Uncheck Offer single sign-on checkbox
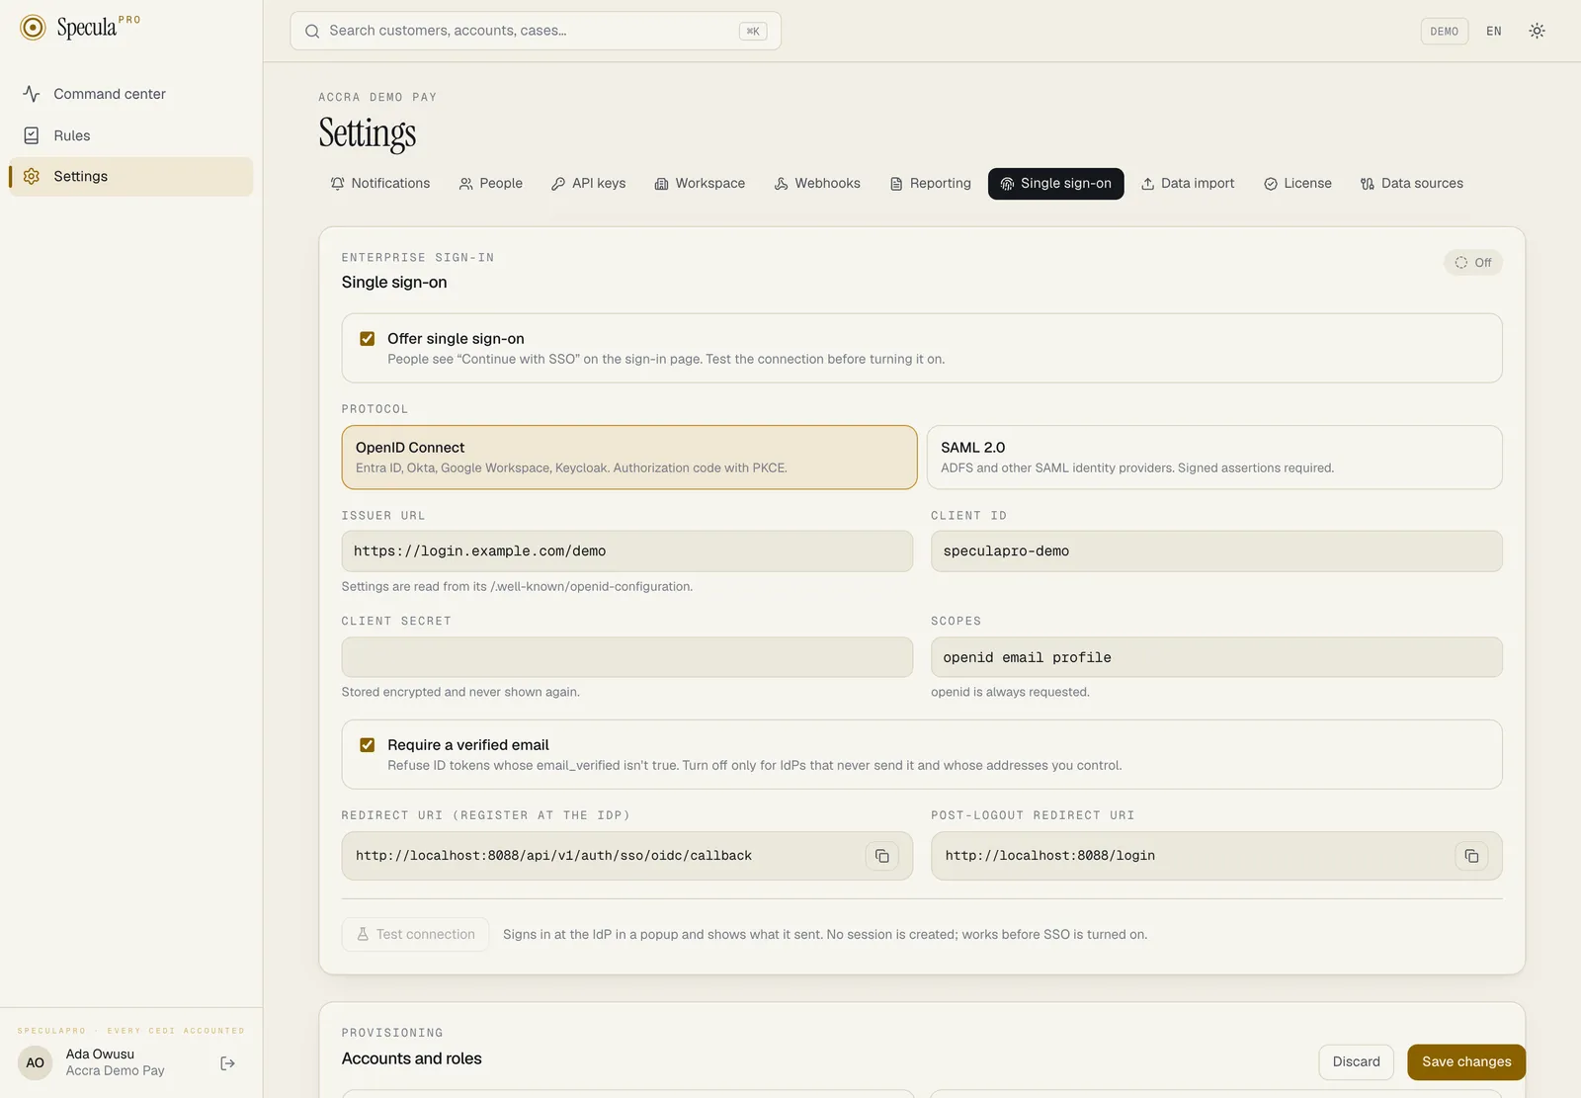Image resolution: width=1581 pixels, height=1098 pixels. [368, 339]
